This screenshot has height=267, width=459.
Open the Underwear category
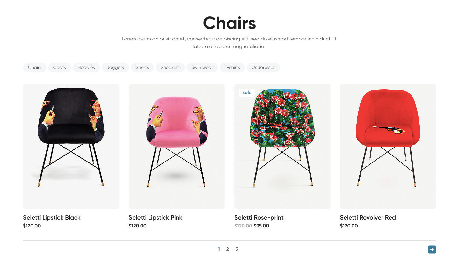click(x=263, y=68)
